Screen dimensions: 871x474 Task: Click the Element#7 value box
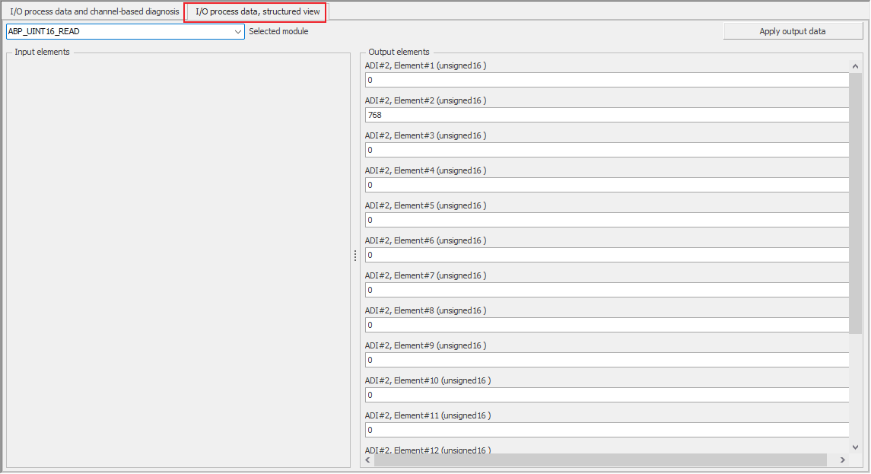pyautogui.click(x=606, y=290)
